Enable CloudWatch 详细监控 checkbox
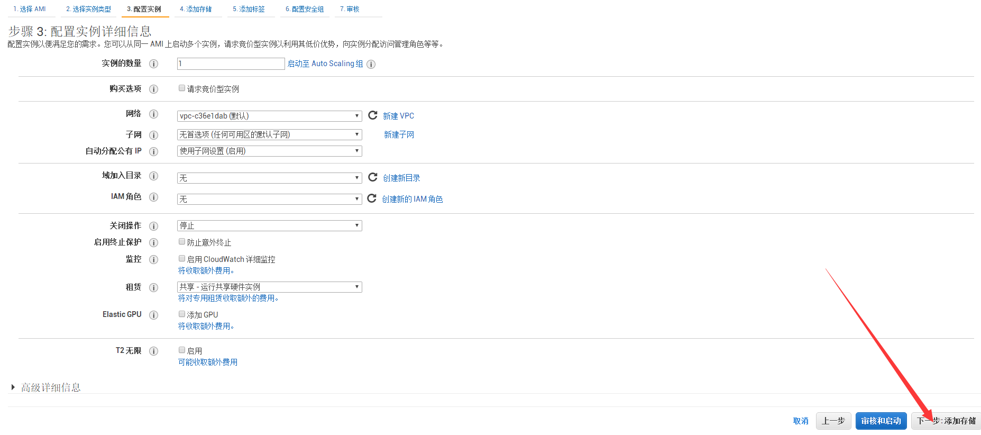The image size is (981, 435). pos(182,259)
